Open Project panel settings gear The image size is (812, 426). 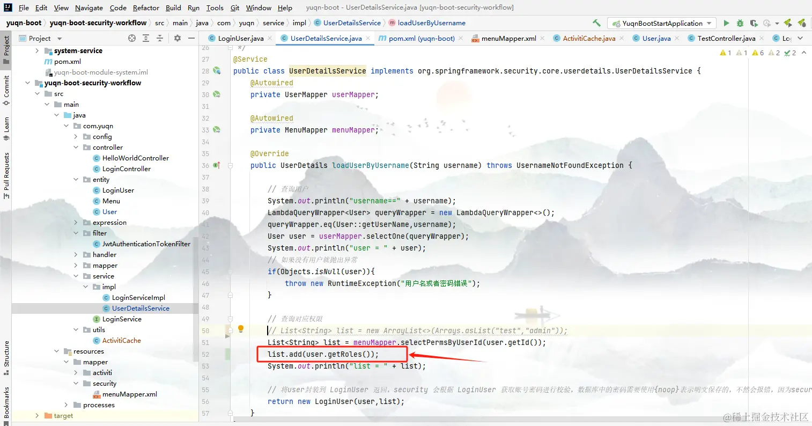point(178,38)
